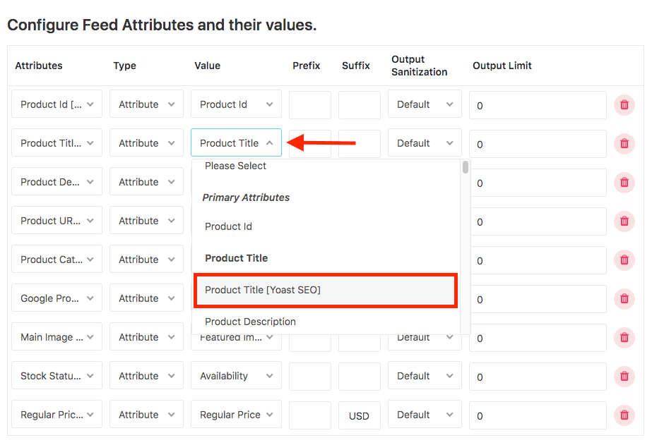The image size is (652, 445).
Task: Click Output Limit field for Product Category
Action: tap(538, 260)
